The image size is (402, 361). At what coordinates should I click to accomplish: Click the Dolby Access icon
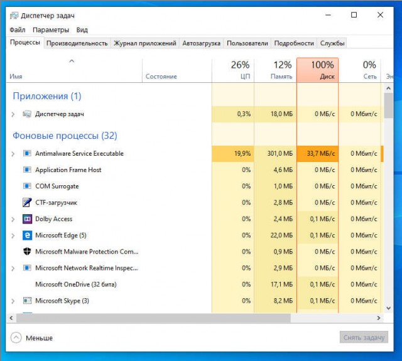(27, 219)
